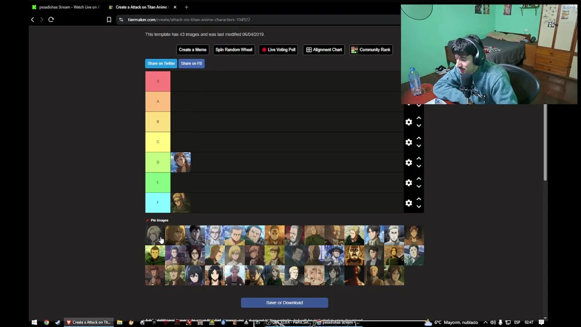Select the light green D tier label
Screen dimensions: 581x327
tap(158, 162)
